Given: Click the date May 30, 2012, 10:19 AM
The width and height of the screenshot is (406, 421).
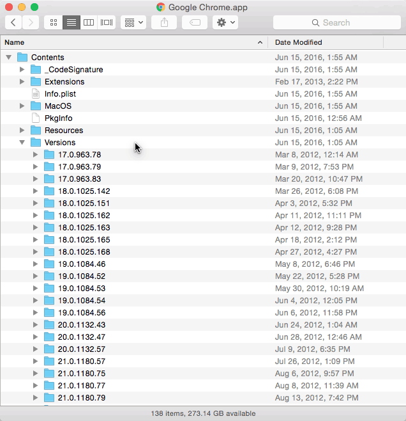Looking at the screenshot, I should [319, 289].
